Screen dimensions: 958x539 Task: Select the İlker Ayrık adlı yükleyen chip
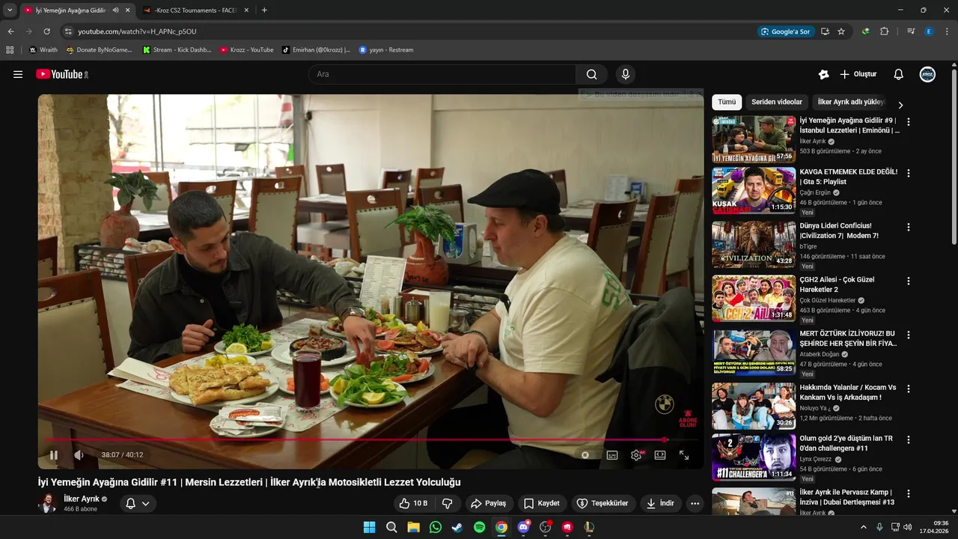851,102
